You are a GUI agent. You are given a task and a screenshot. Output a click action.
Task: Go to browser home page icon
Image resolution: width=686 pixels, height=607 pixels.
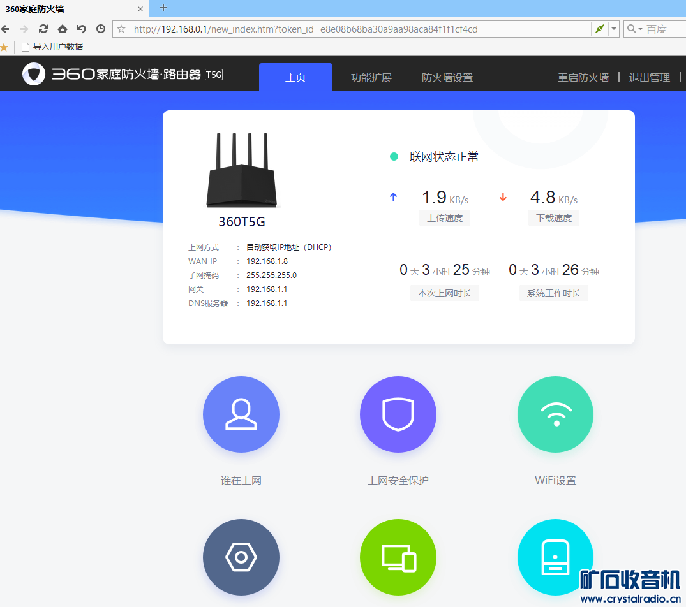pyautogui.click(x=63, y=29)
